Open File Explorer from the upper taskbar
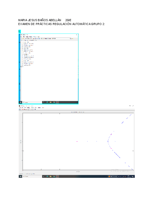 [50, 102]
